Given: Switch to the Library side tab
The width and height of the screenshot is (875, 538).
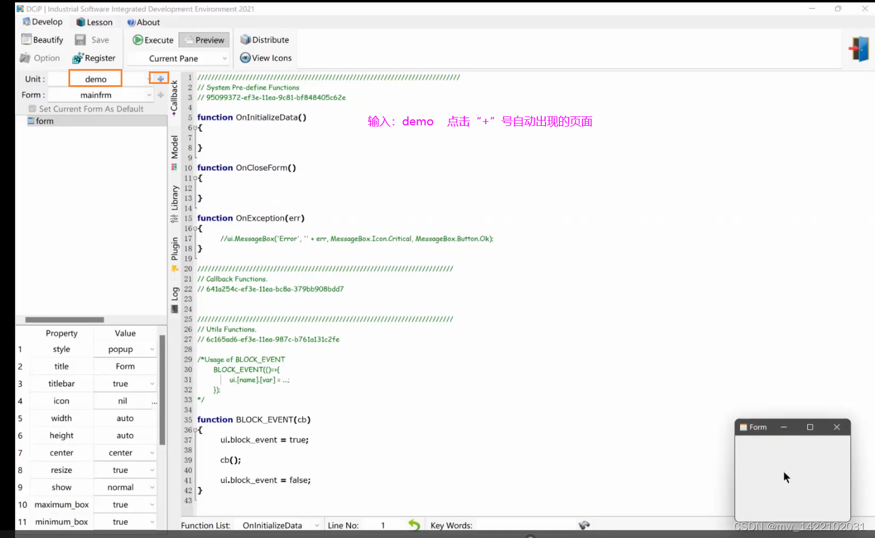Looking at the screenshot, I should 174,204.
